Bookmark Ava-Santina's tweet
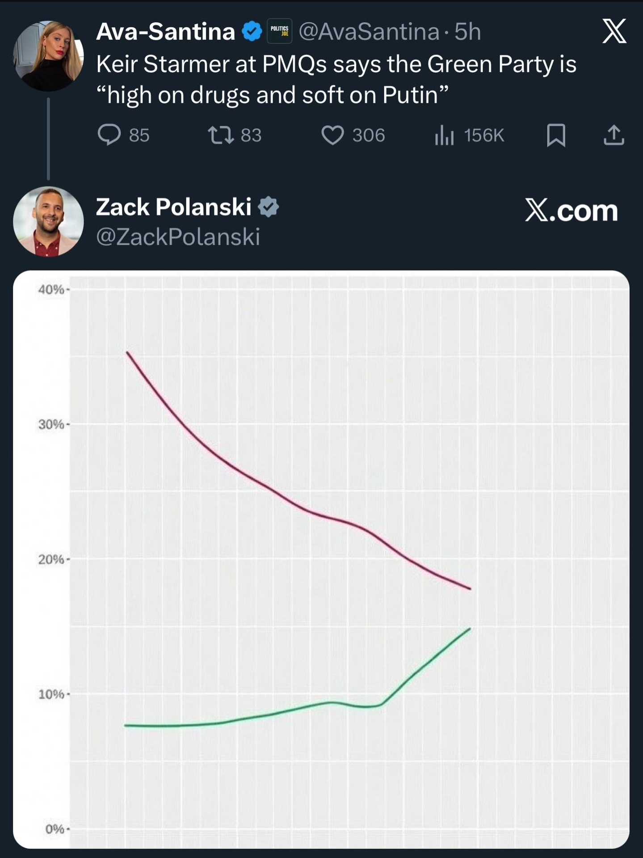This screenshot has width=643, height=858. click(556, 135)
